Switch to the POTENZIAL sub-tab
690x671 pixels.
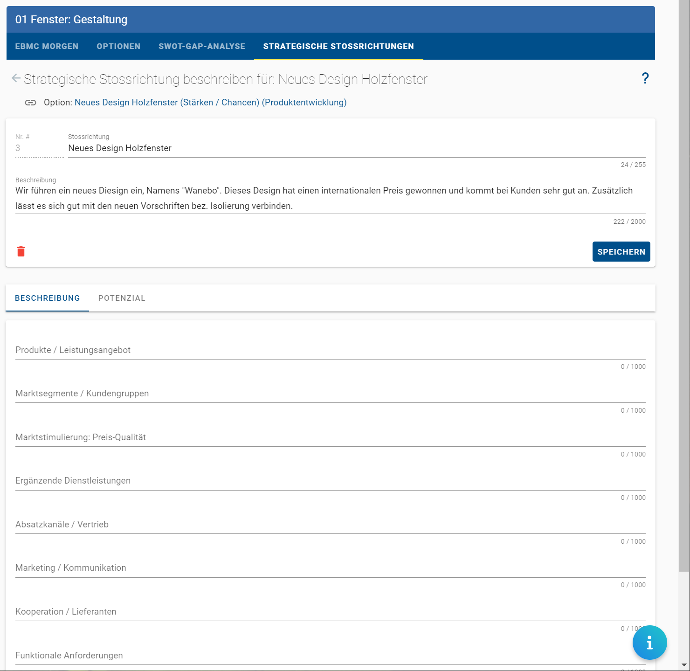coord(122,298)
